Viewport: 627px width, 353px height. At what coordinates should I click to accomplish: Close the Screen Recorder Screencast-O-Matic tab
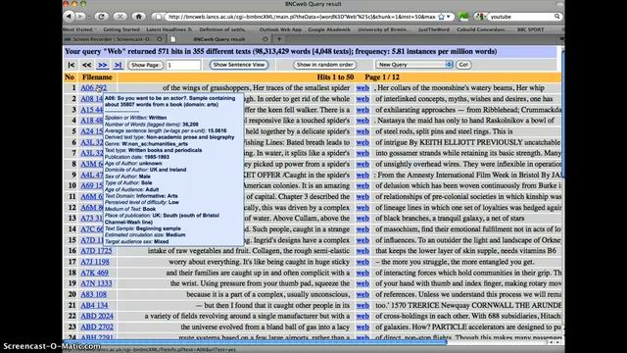click(160, 39)
